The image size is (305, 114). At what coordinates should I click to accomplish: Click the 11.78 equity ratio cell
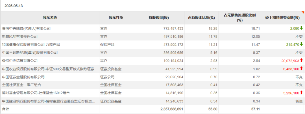(213, 37)
